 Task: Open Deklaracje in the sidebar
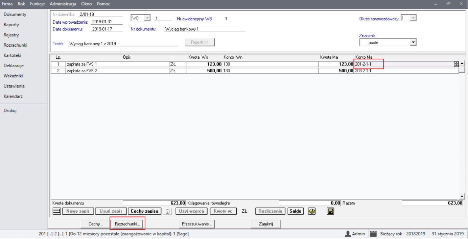(x=14, y=65)
